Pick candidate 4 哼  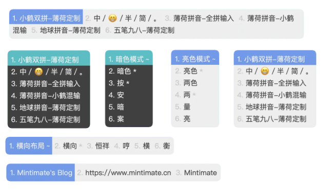tap(122, 146)
